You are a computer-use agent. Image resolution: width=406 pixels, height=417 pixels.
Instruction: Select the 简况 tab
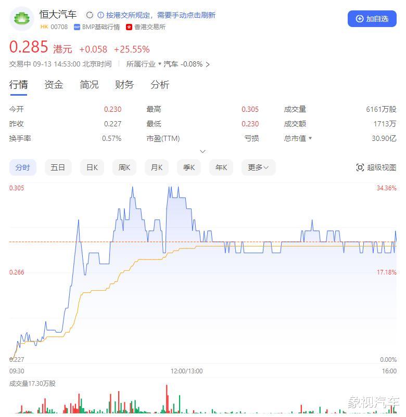89,85
